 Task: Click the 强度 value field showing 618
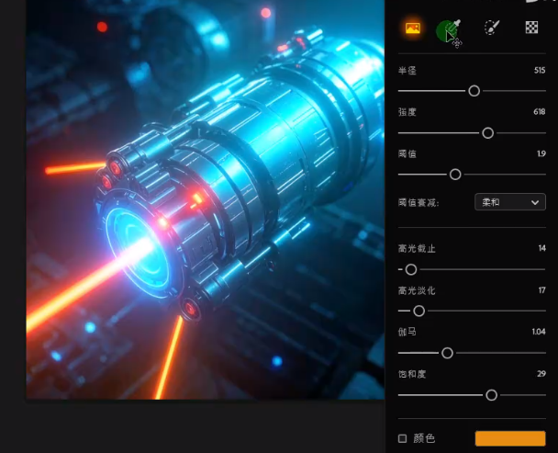coord(539,112)
